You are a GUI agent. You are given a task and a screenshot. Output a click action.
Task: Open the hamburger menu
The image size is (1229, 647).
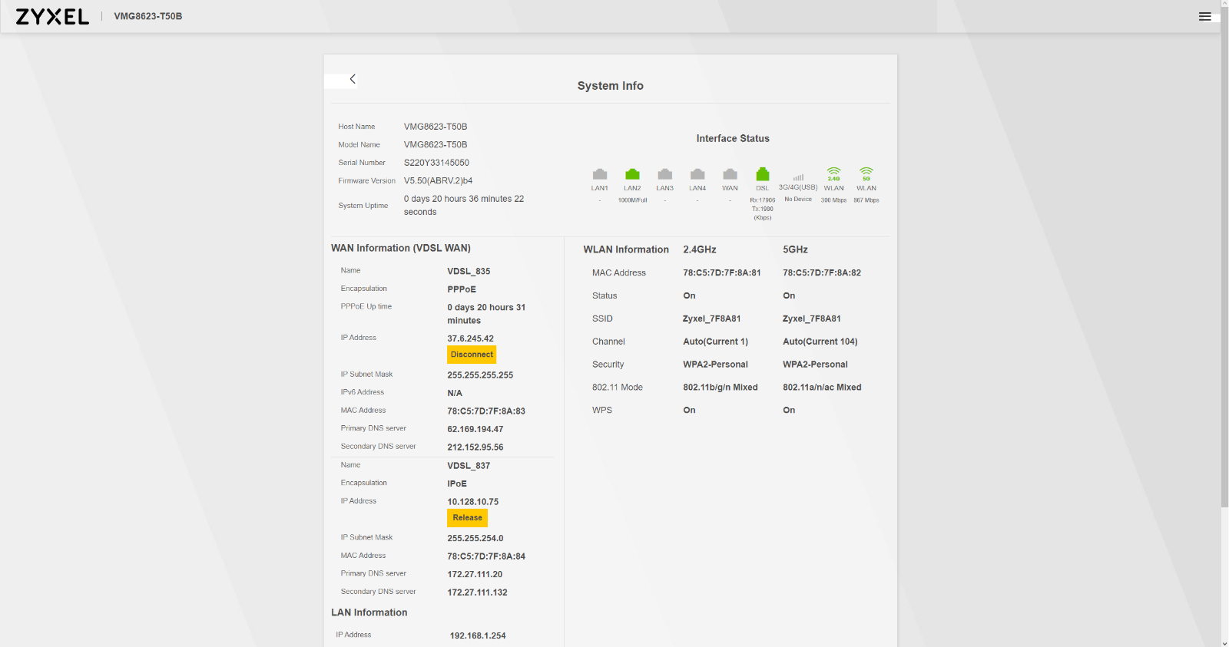coord(1204,16)
